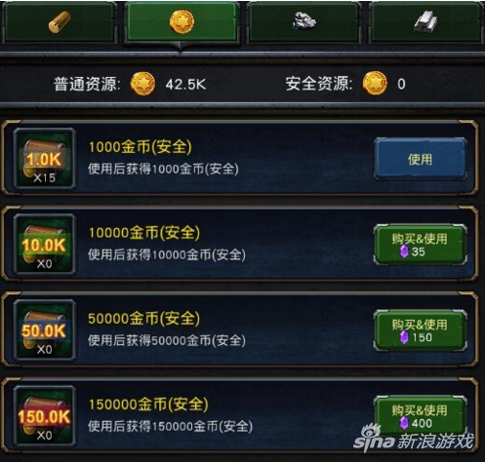Tap the 150.0K gold chest icon
This screenshot has height=462, width=485.
tap(45, 415)
